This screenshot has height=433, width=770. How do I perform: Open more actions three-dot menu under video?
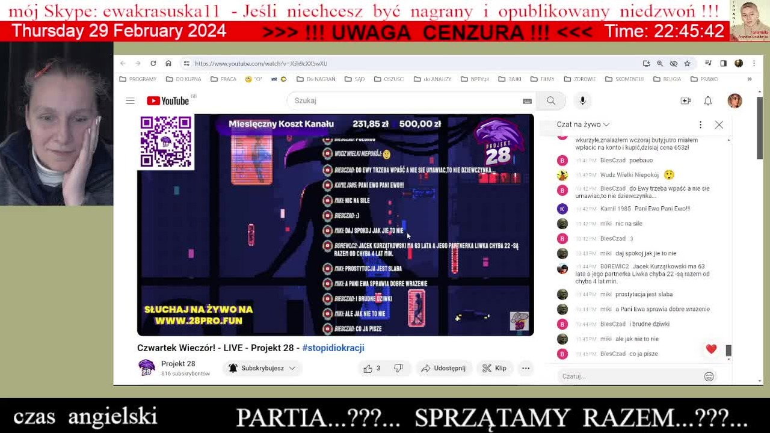point(526,368)
